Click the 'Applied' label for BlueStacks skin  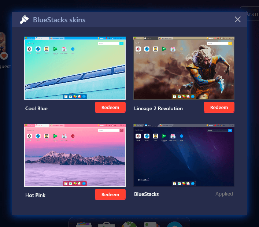[x=224, y=194]
